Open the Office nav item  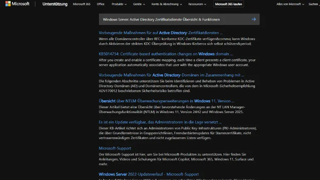point(101,4)
